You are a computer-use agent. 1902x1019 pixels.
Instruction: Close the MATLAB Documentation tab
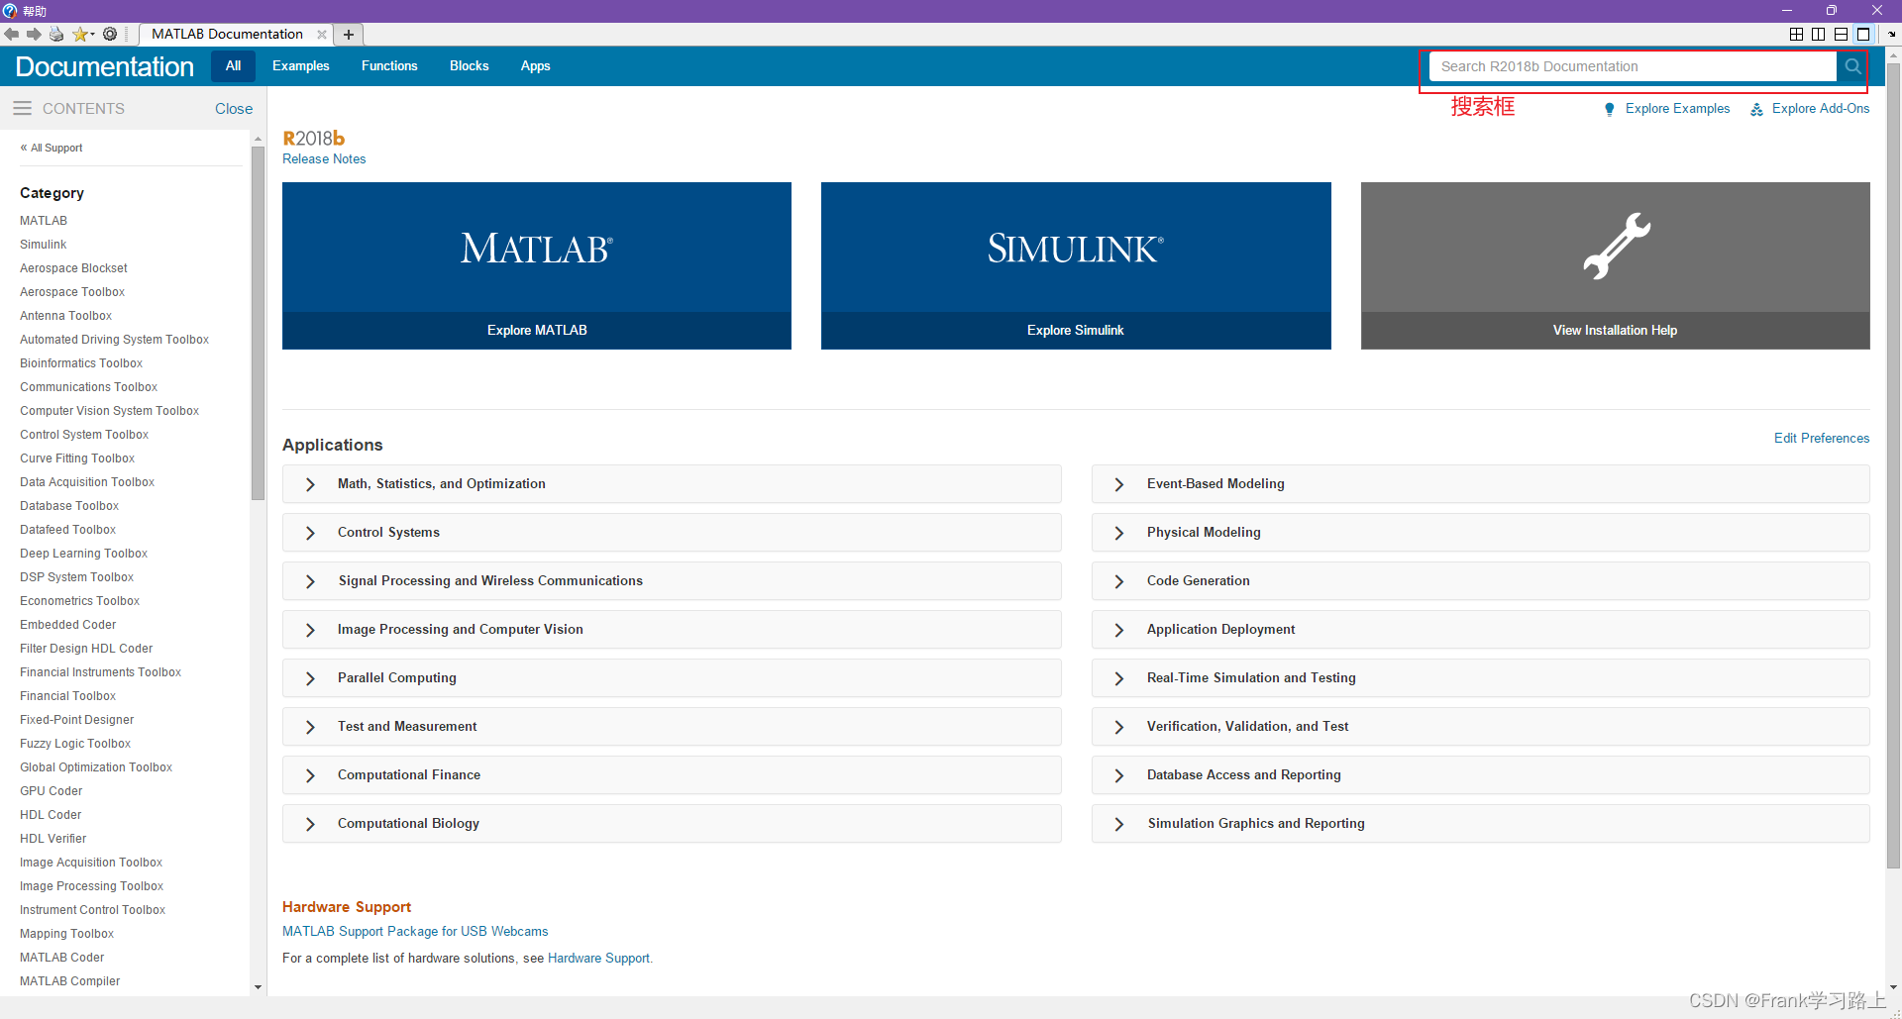pos(322,34)
